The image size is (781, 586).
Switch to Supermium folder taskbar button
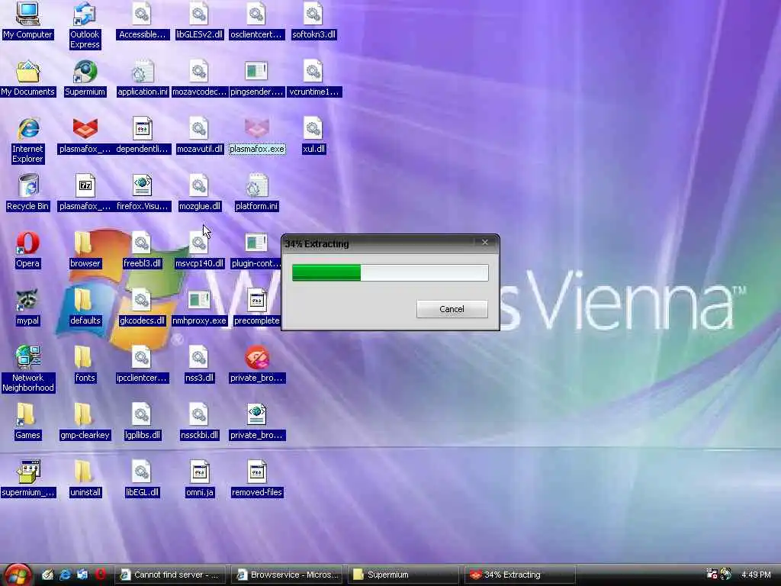click(x=403, y=575)
